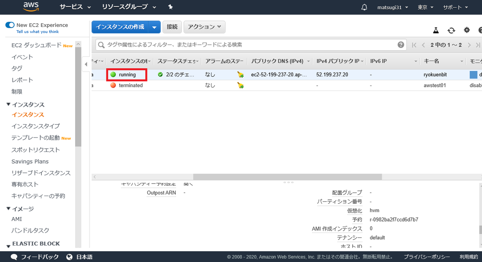
Task: Refresh the instance list
Action: (451, 30)
